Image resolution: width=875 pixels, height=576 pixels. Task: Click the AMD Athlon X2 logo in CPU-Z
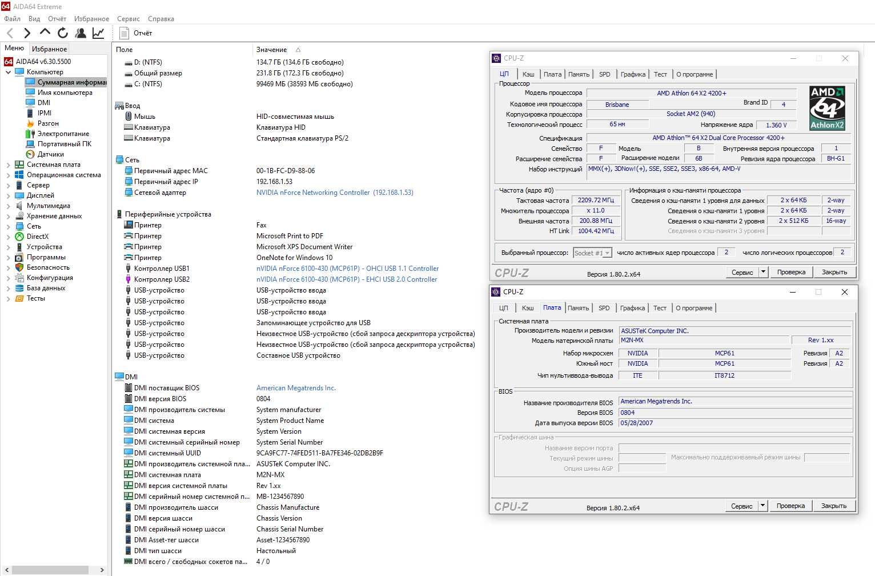click(827, 108)
